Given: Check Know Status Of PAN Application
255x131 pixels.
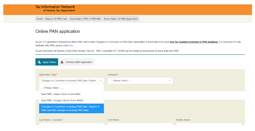Looking at the screenshot, I should pyautogui.click(x=121, y=19).
